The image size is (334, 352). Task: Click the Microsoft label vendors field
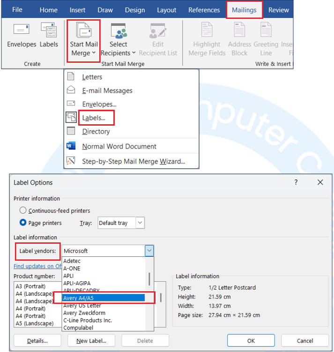pyautogui.click(x=104, y=251)
